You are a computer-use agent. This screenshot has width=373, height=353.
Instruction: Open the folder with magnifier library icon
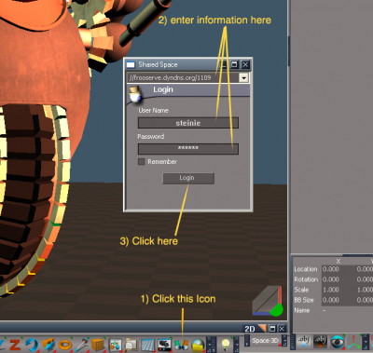[x=131, y=345]
